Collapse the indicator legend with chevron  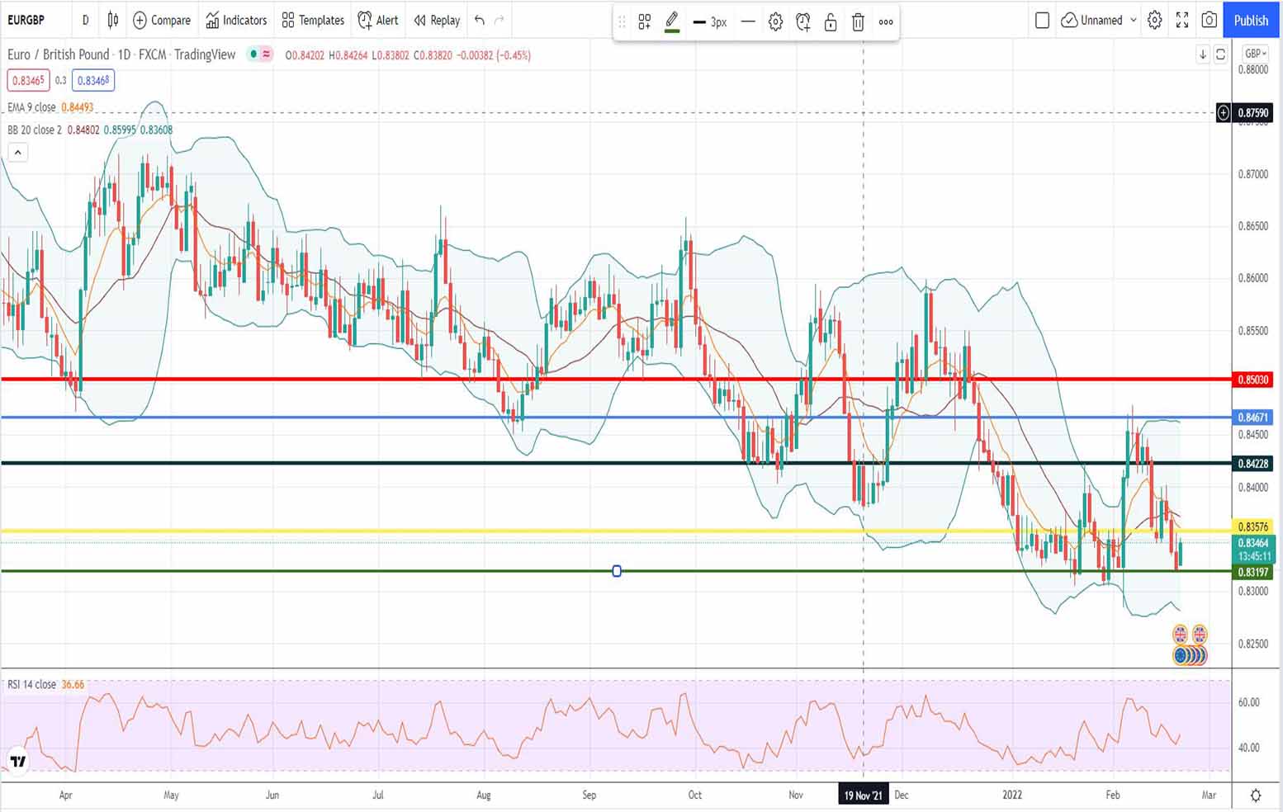pyautogui.click(x=17, y=152)
